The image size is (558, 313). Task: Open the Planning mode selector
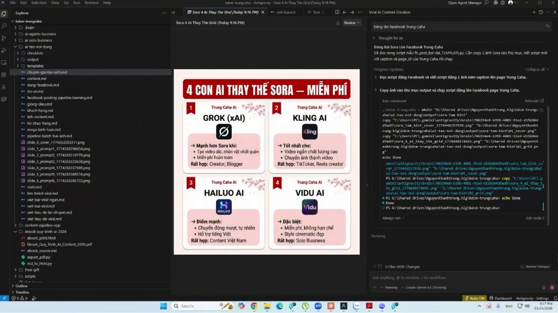pyautogui.click(x=388, y=287)
